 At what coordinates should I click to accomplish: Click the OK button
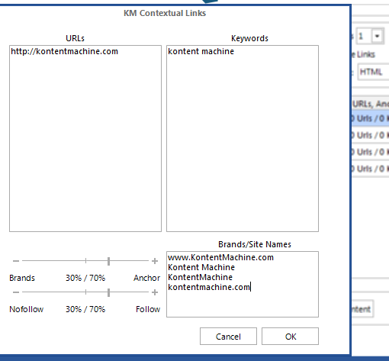coord(290,337)
